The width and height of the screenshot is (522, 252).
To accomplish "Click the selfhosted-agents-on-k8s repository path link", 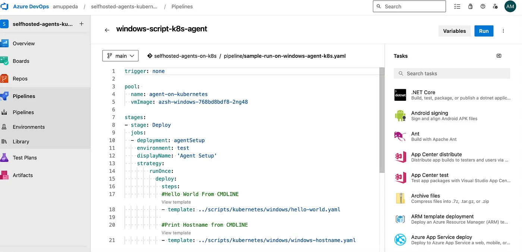I will tap(185, 56).
